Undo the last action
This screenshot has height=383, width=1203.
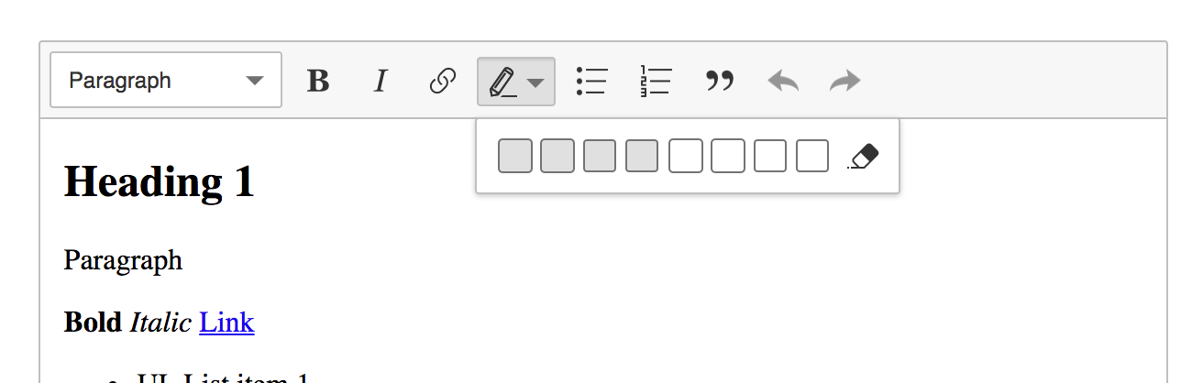(x=783, y=81)
